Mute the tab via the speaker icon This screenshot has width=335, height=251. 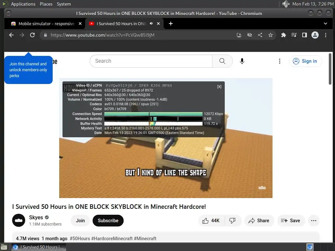151,24
